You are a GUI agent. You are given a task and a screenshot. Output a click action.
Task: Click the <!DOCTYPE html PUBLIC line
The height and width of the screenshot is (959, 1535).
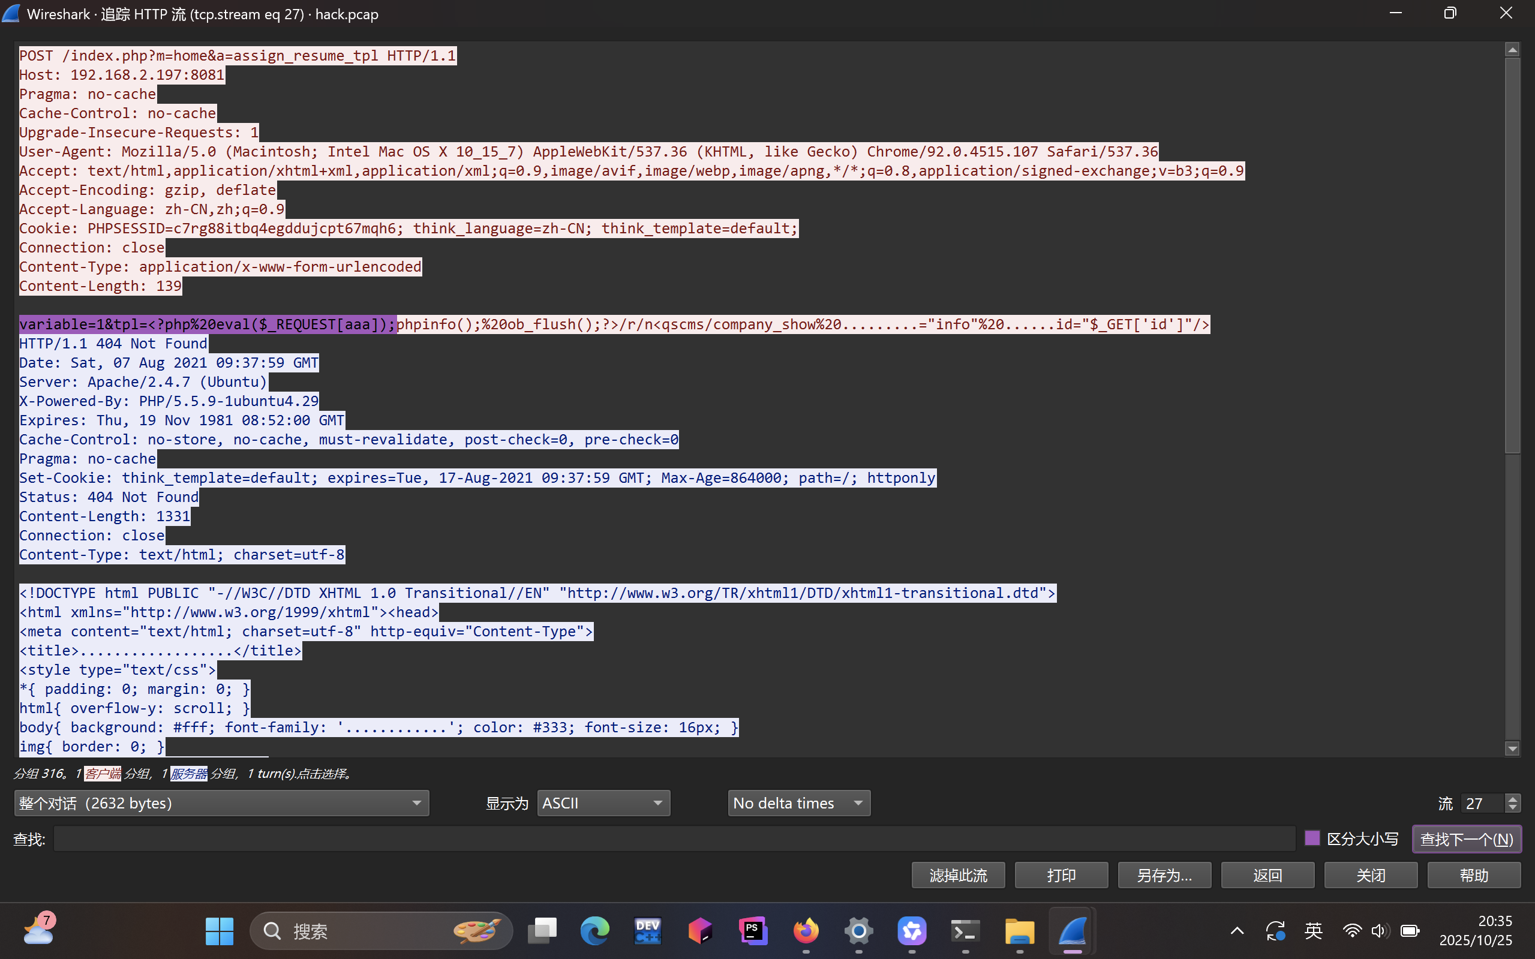pyautogui.click(x=538, y=593)
